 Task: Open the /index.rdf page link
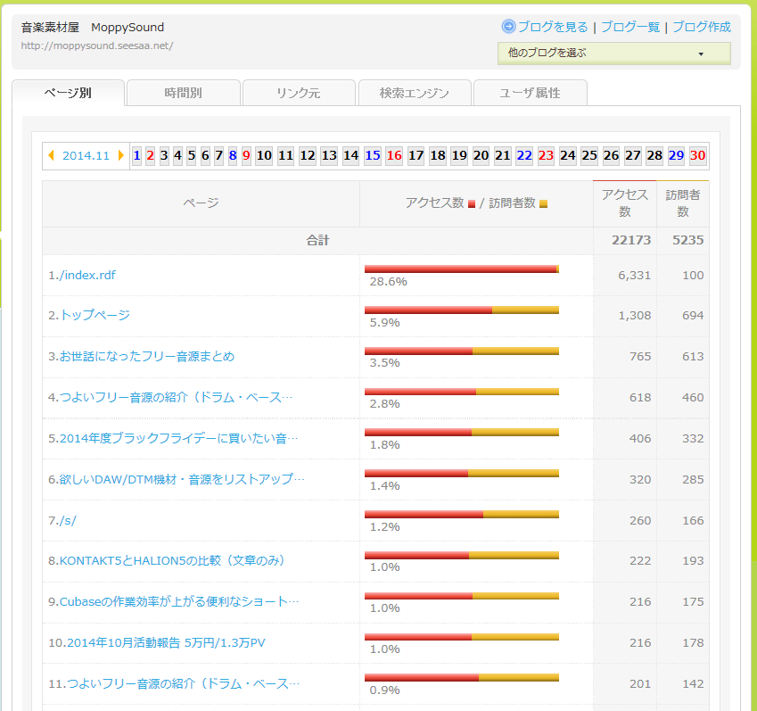click(x=82, y=276)
